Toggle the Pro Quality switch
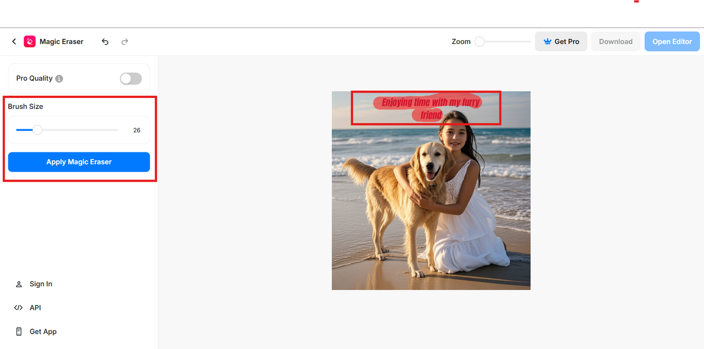Screen dimensions: 704x349 (131, 79)
